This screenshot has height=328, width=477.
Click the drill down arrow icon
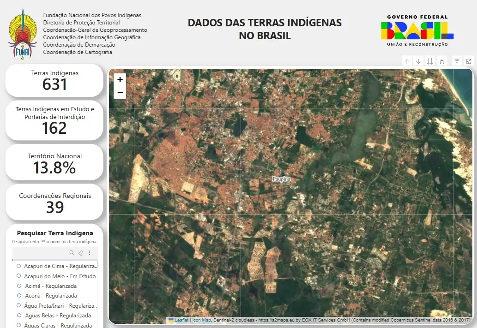coord(418,60)
